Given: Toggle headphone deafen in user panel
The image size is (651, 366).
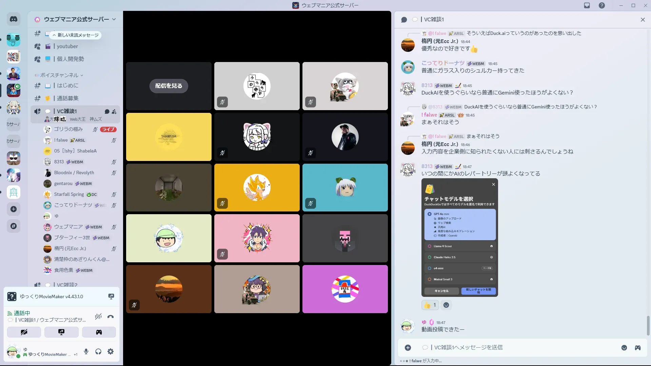Looking at the screenshot, I should pyautogui.click(x=98, y=352).
